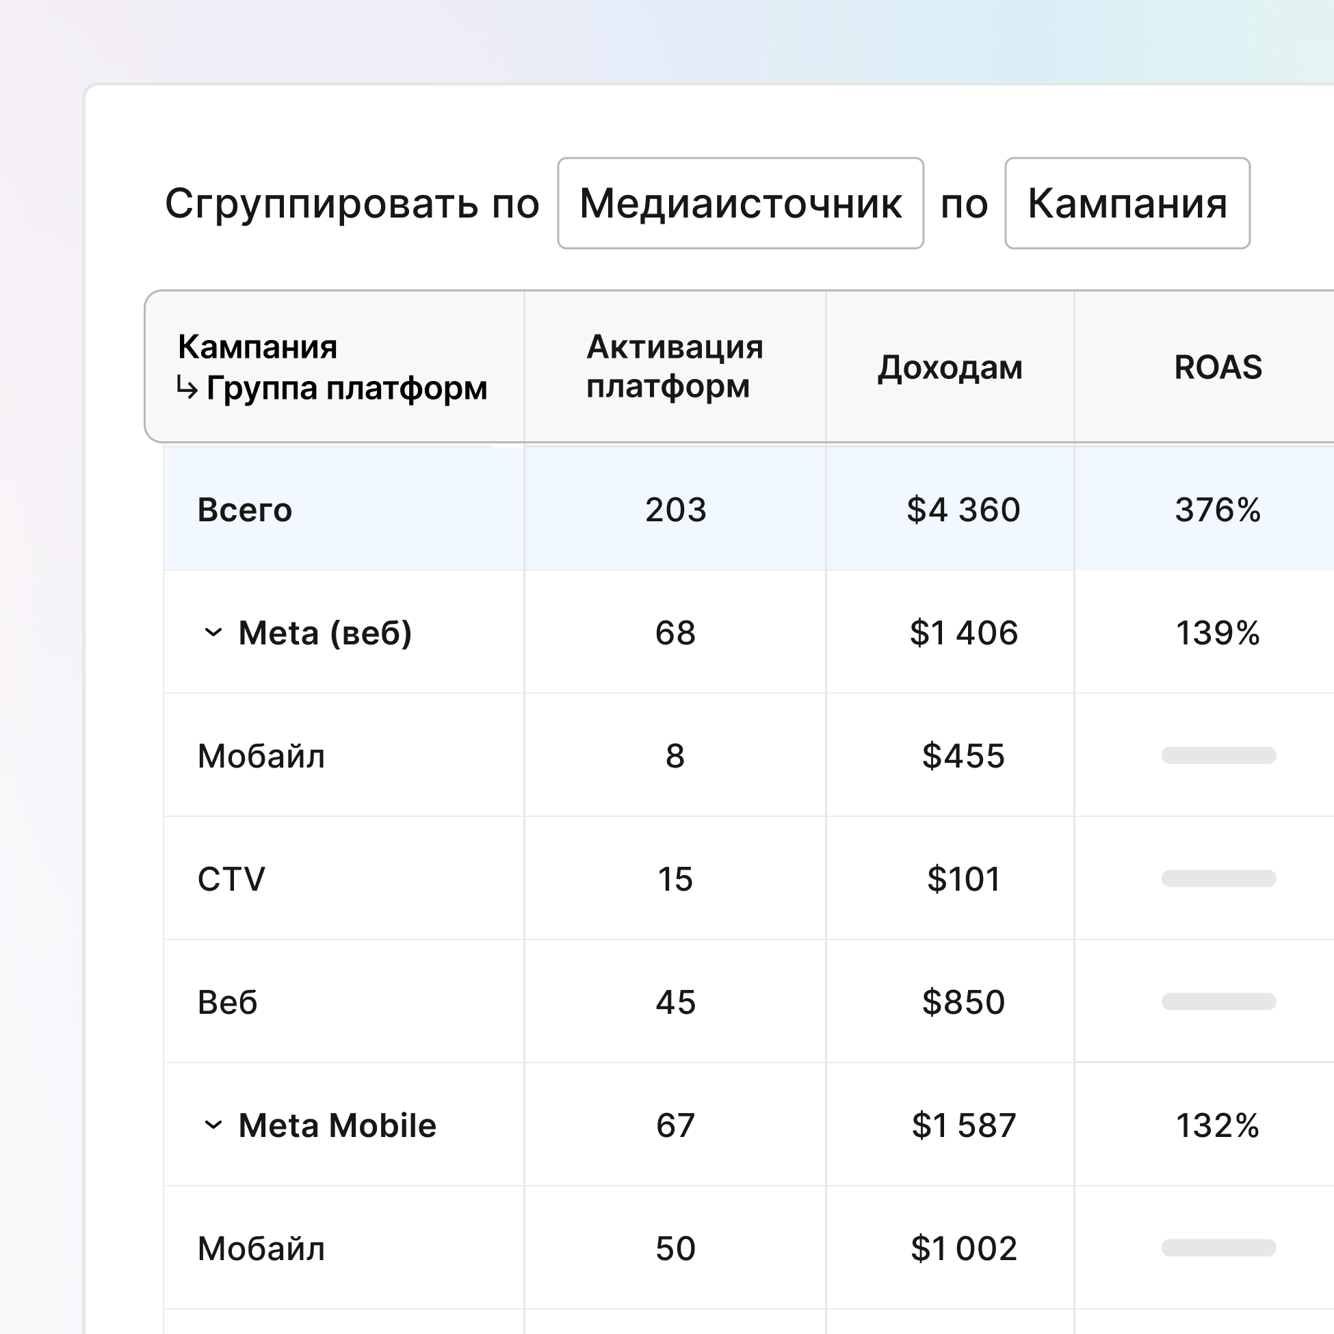
Task: Collapse the Meta (веб) row chevron
Action: click(x=213, y=633)
